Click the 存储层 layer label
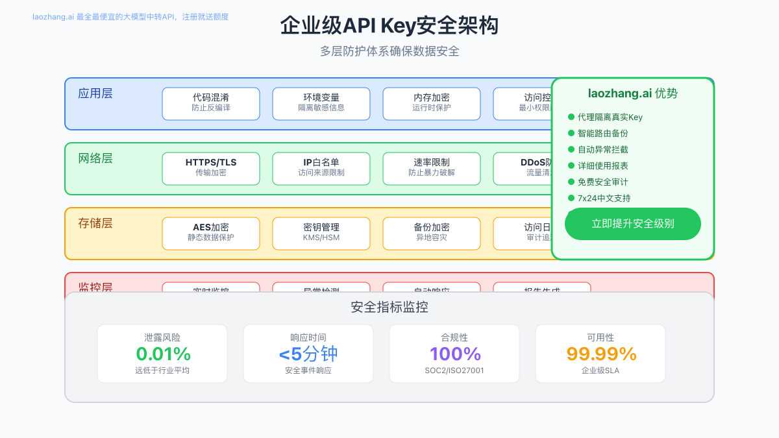 point(95,223)
